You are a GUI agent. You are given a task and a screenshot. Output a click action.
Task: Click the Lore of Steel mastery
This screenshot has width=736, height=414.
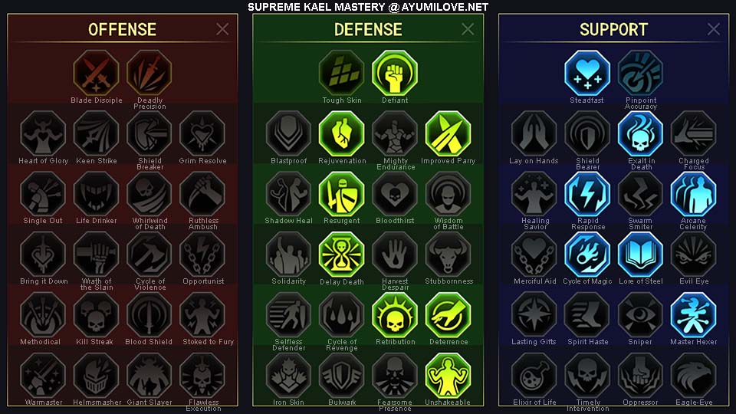(x=640, y=254)
